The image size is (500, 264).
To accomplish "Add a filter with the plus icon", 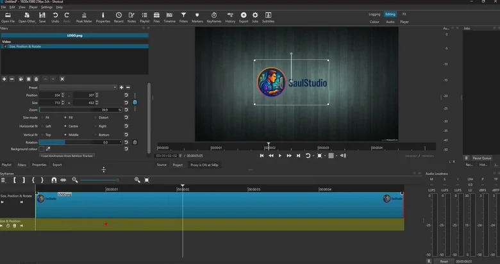I will point(4,79).
